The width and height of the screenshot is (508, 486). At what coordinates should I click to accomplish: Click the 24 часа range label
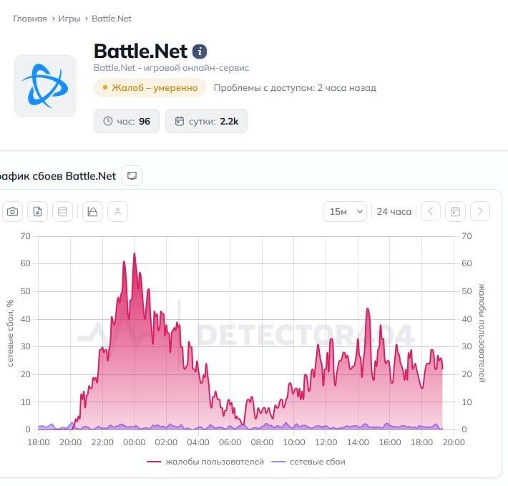394,212
